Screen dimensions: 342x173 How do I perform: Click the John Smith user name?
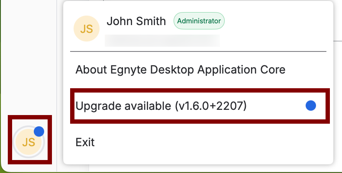(x=136, y=21)
